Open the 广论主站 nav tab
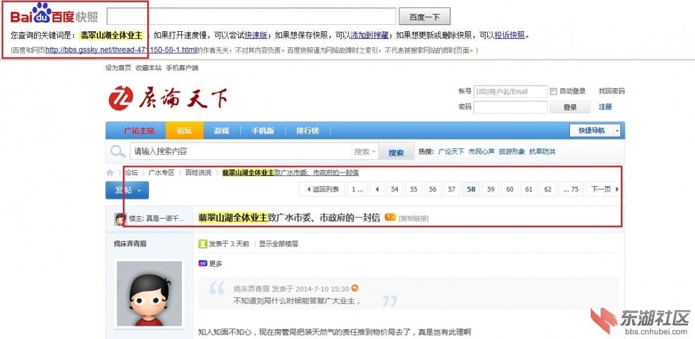695x339 pixels. click(140, 131)
